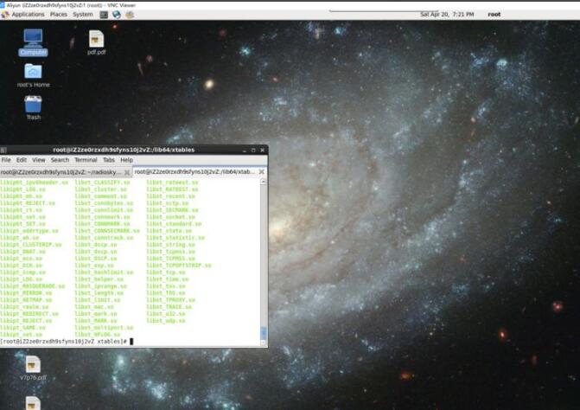Click libxt_multiport.so in the terminal
The image size is (580, 410).
click(x=104, y=328)
